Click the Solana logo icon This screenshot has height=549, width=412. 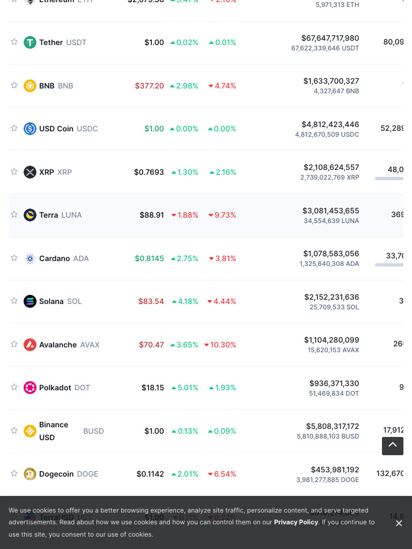coord(30,301)
